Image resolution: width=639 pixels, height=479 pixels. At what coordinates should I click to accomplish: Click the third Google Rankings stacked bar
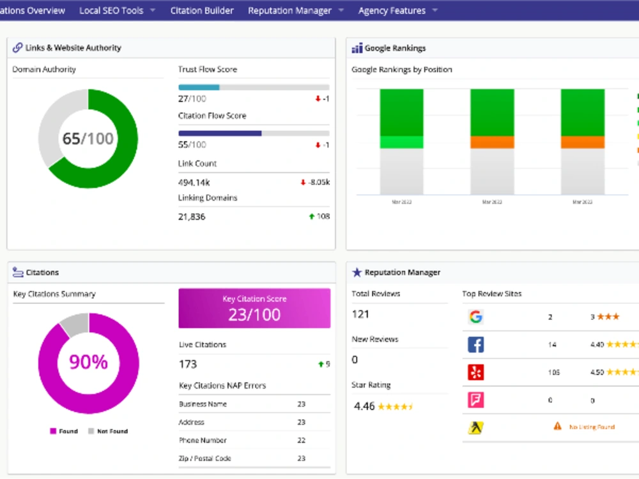click(582, 141)
